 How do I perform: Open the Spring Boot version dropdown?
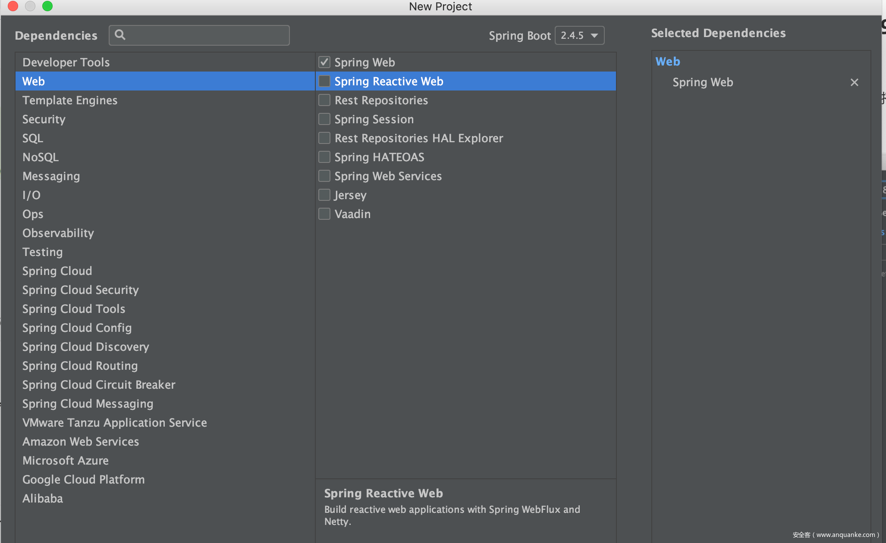579,35
